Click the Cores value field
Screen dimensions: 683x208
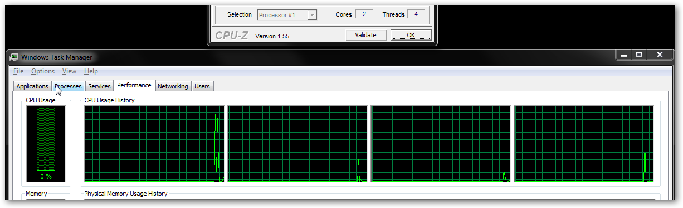[x=364, y=14]
